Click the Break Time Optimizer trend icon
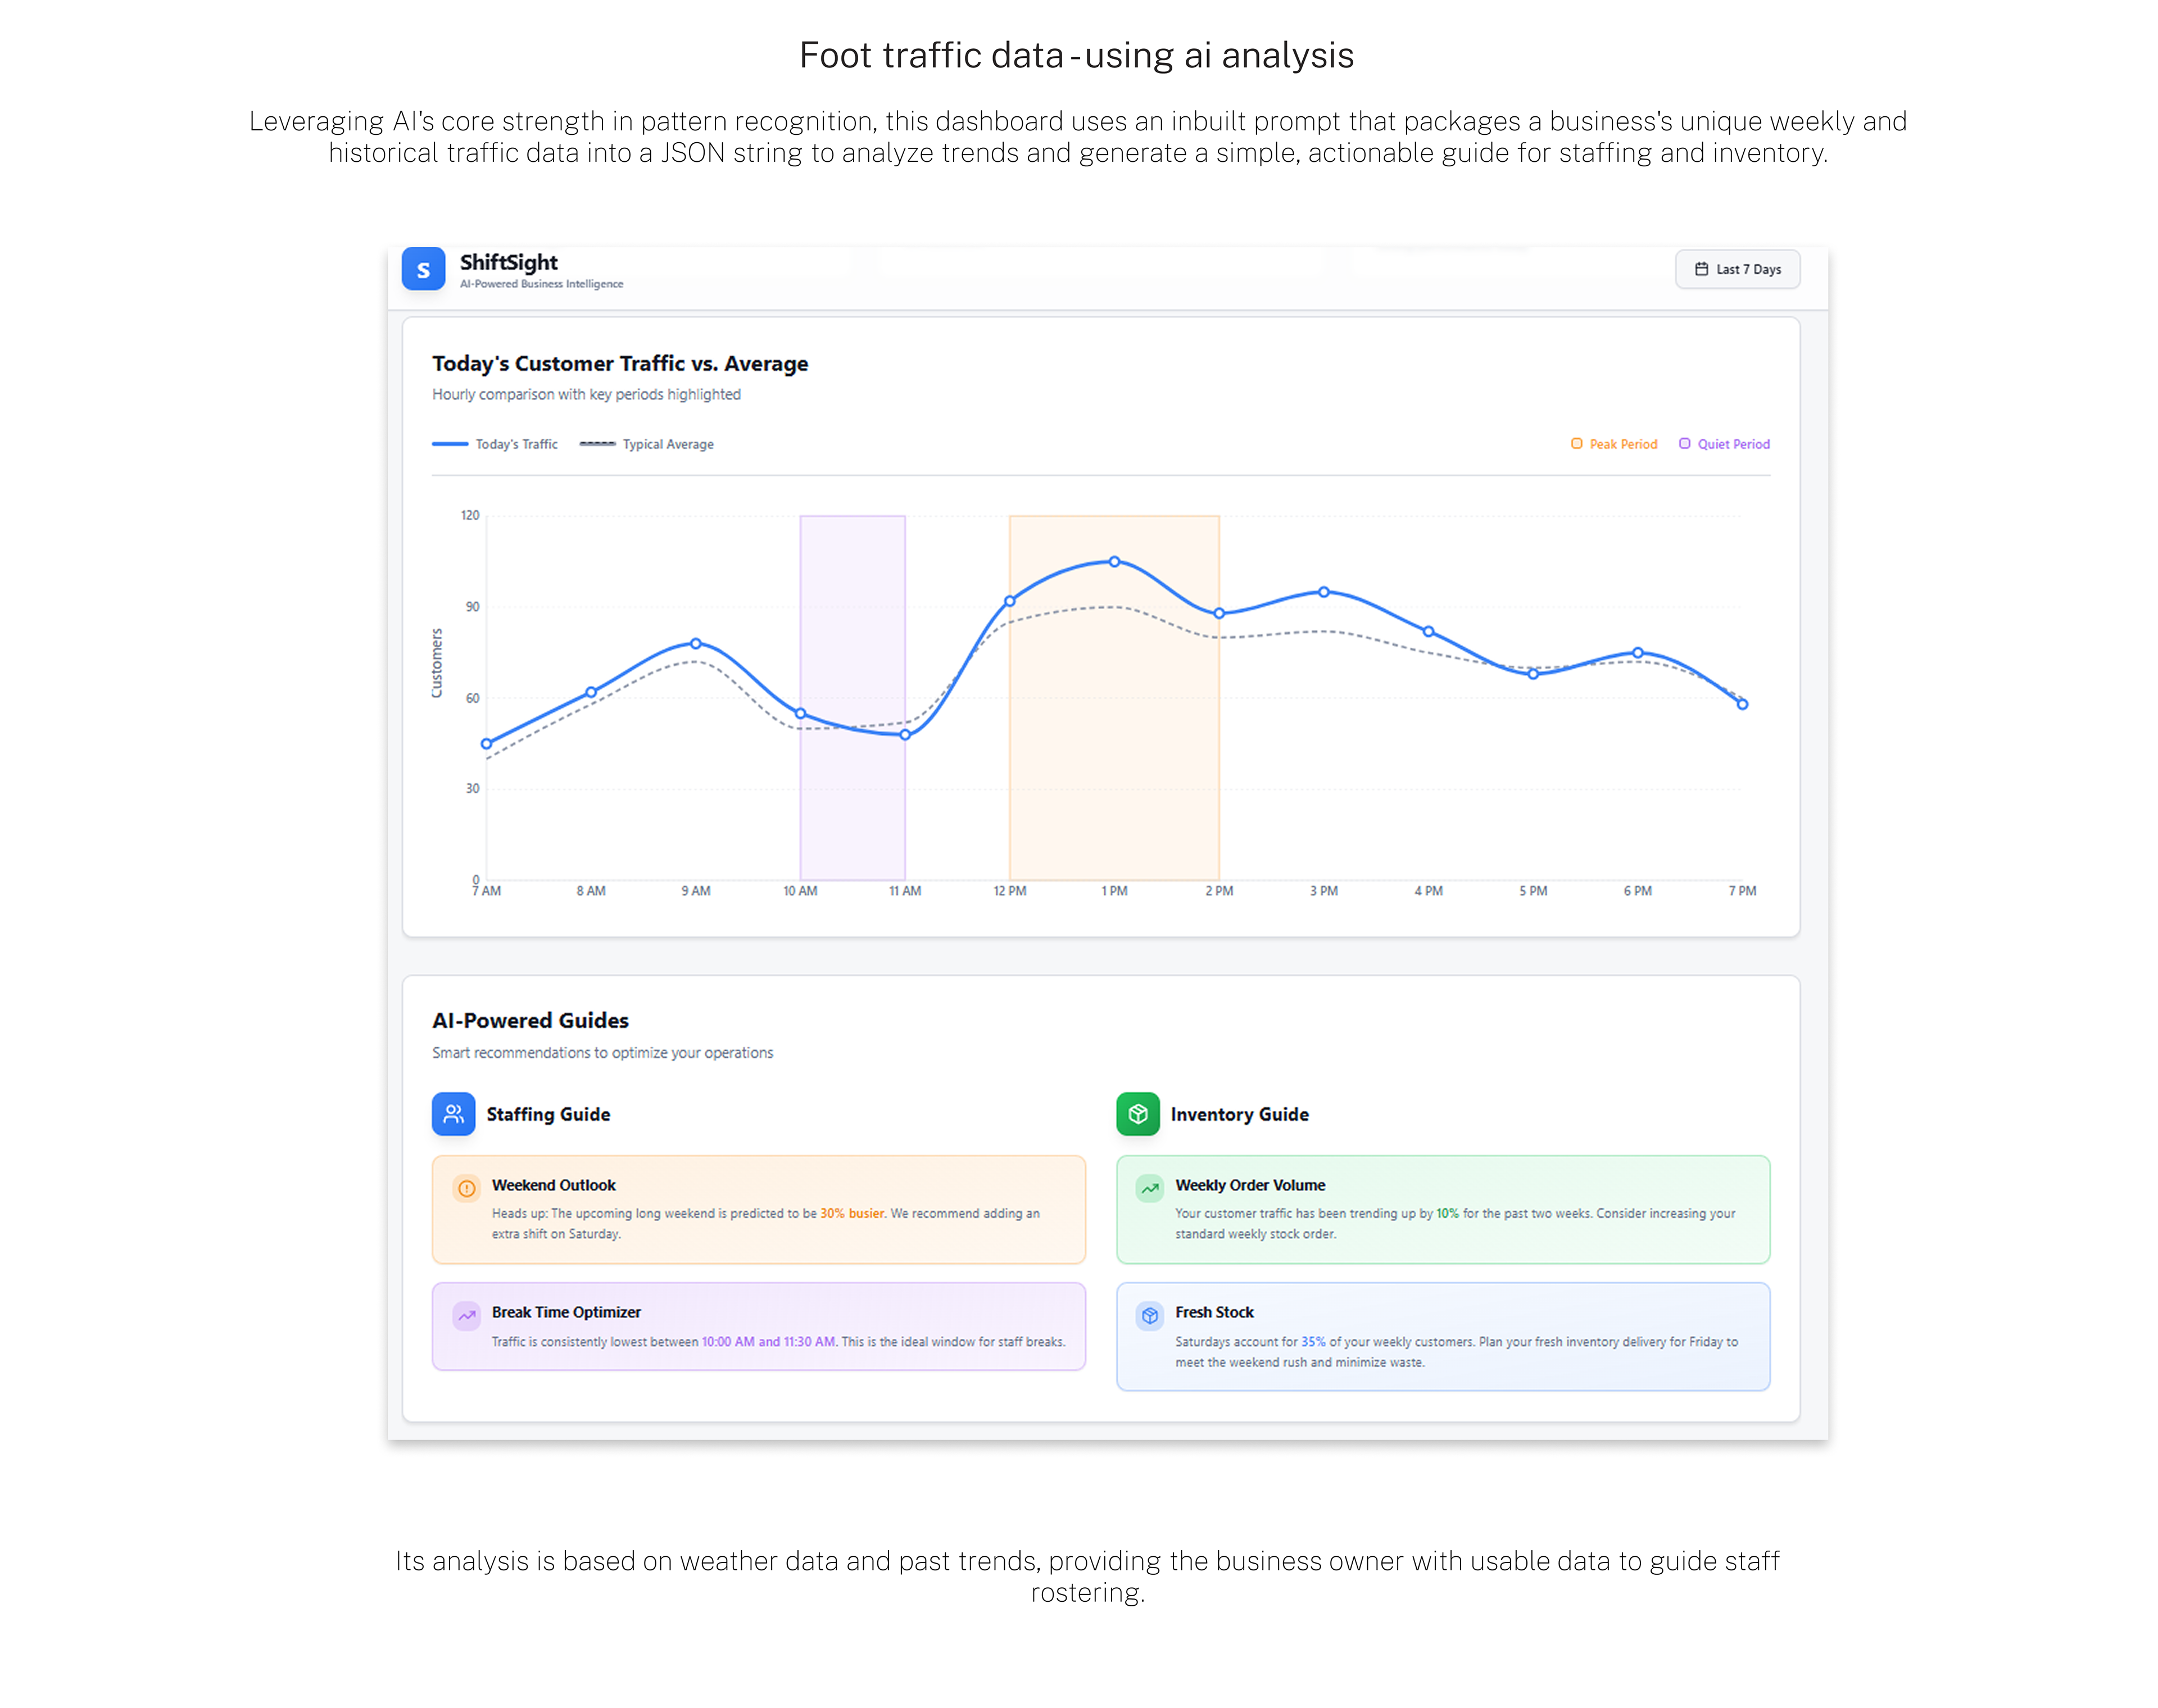2158x1708 pixels. pos(466,1315)
